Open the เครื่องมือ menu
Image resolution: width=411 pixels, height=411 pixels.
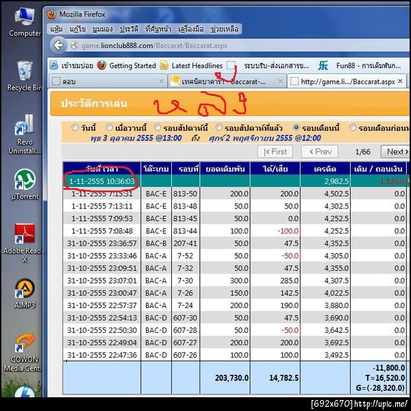(191, 29)
